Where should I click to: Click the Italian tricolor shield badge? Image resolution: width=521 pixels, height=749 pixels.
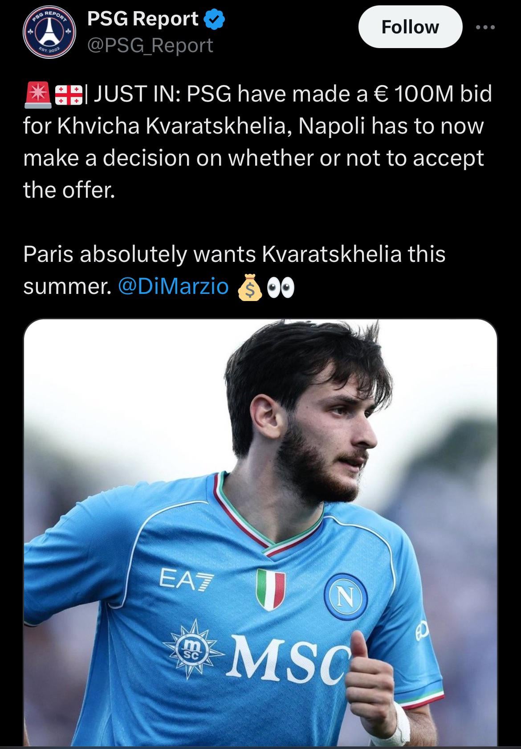click(x=270, y=590)
